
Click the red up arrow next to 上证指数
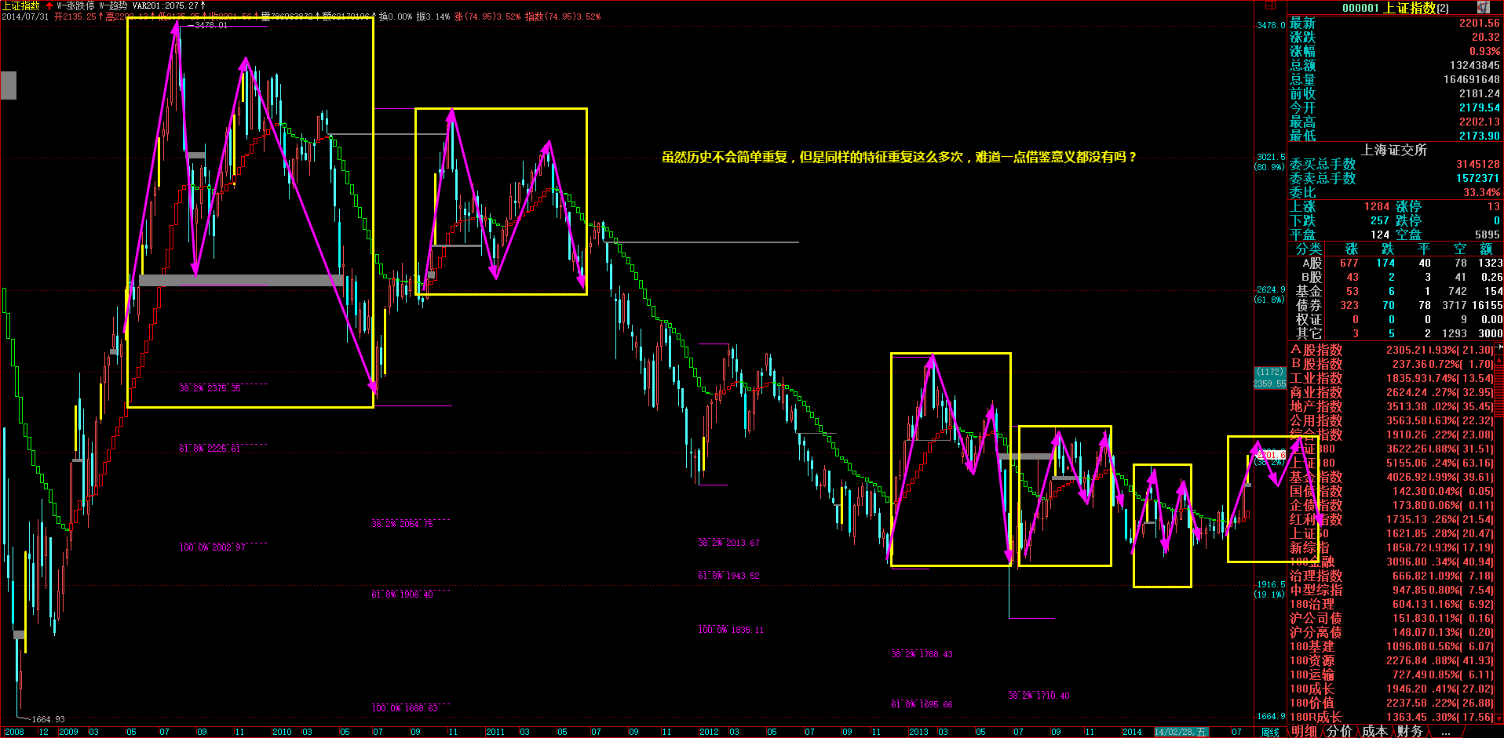click(x=49, y=5)
